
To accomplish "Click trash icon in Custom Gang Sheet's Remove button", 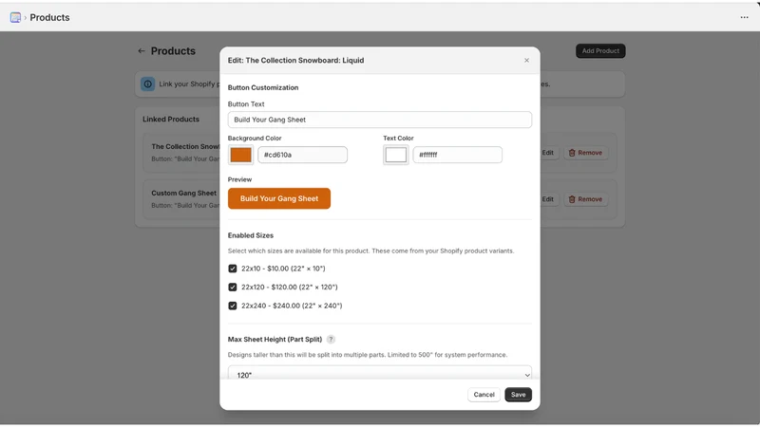I will 572,199.
